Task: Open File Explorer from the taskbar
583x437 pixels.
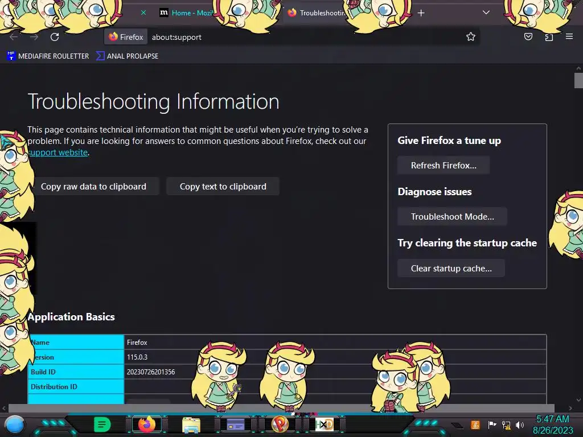Action: click(x=191, y=424)
